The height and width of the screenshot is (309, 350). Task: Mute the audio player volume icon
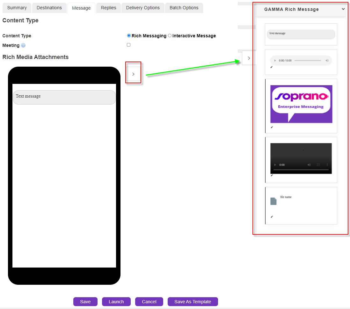[327, 61]
